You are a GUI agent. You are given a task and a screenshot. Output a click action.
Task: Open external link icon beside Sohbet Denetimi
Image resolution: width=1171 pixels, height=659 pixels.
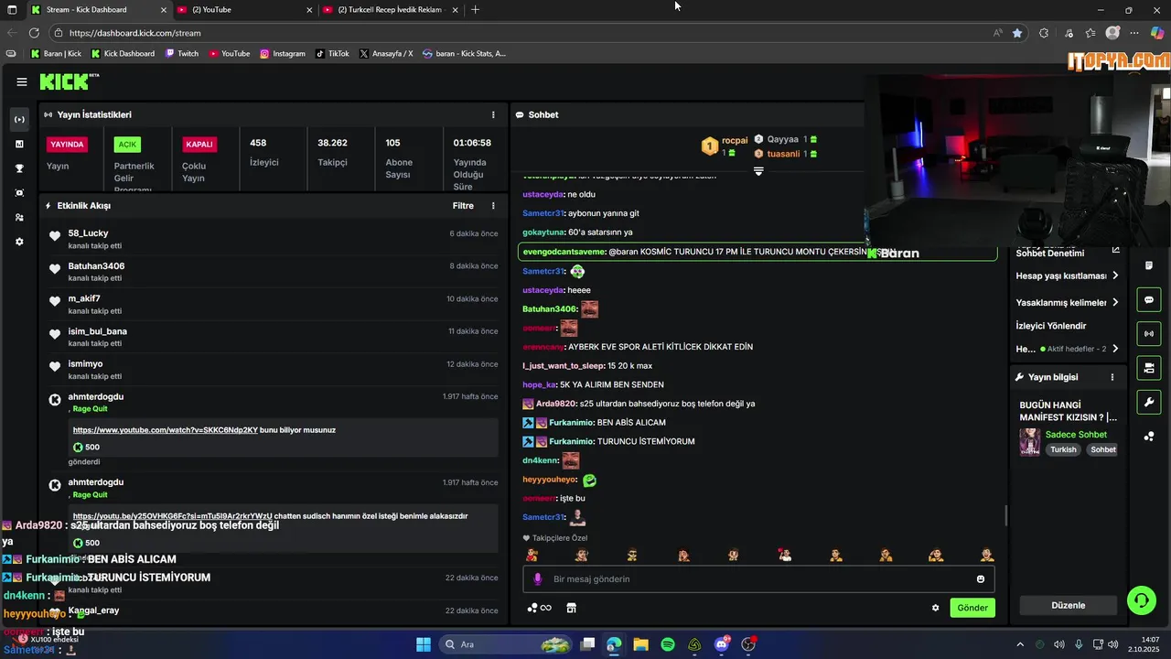coord(1115,250)
